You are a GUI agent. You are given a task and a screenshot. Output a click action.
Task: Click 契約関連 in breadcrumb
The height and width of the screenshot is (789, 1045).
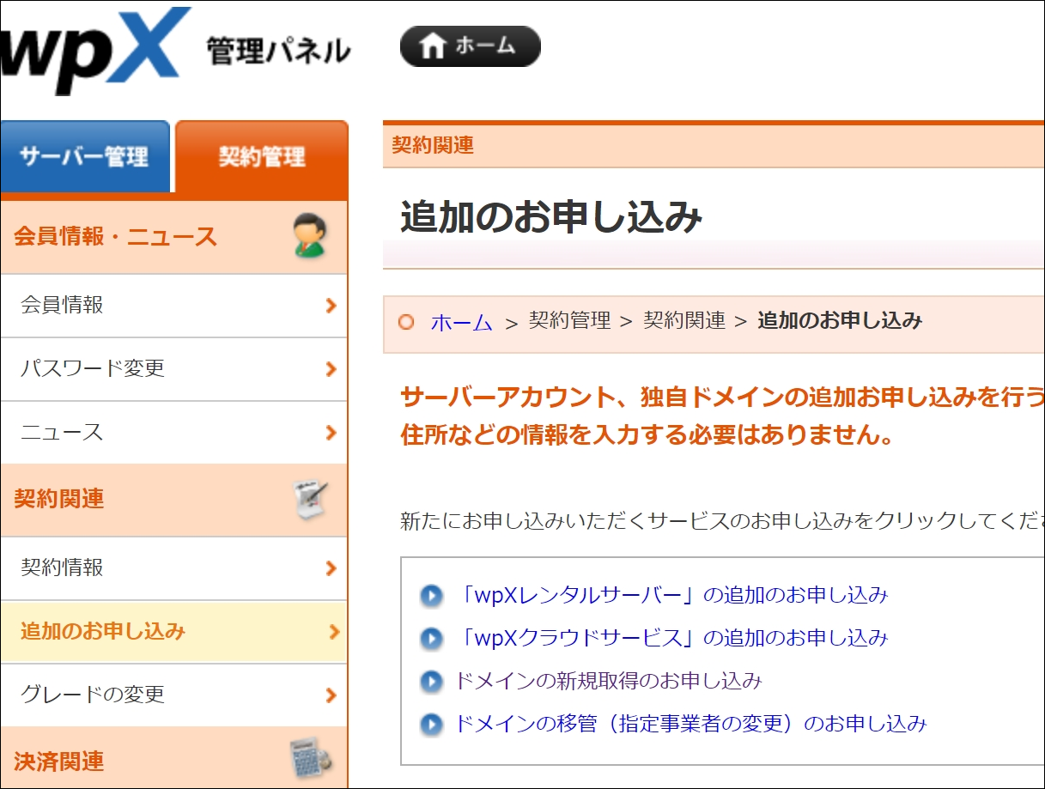[684, 321]
